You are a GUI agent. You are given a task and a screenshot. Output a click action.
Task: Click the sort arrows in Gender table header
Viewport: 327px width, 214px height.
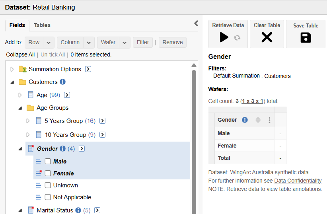click(x=258, y=120)
